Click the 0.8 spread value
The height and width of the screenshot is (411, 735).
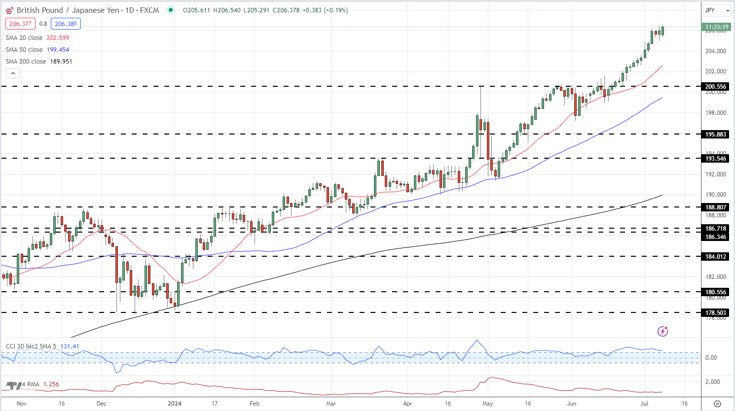[43, 24]
